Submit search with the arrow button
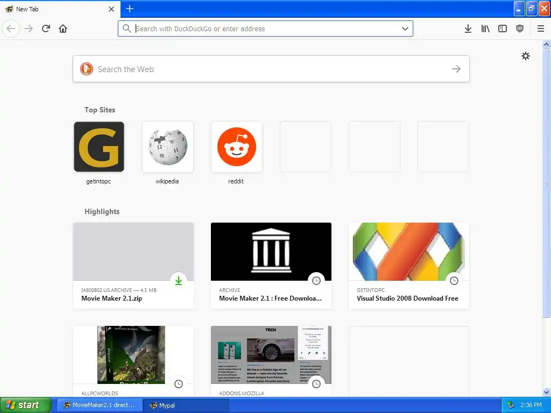Image resolution: width=551 pixels, height=413 pixels. (456, 69)
